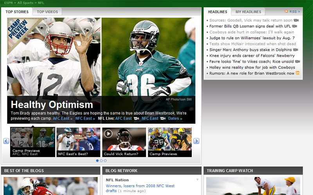The width and height of the screenshot is (313, 195).
Task: Select Camp Previews AFC, NFC East thumbnail
Action: [32, 142]
